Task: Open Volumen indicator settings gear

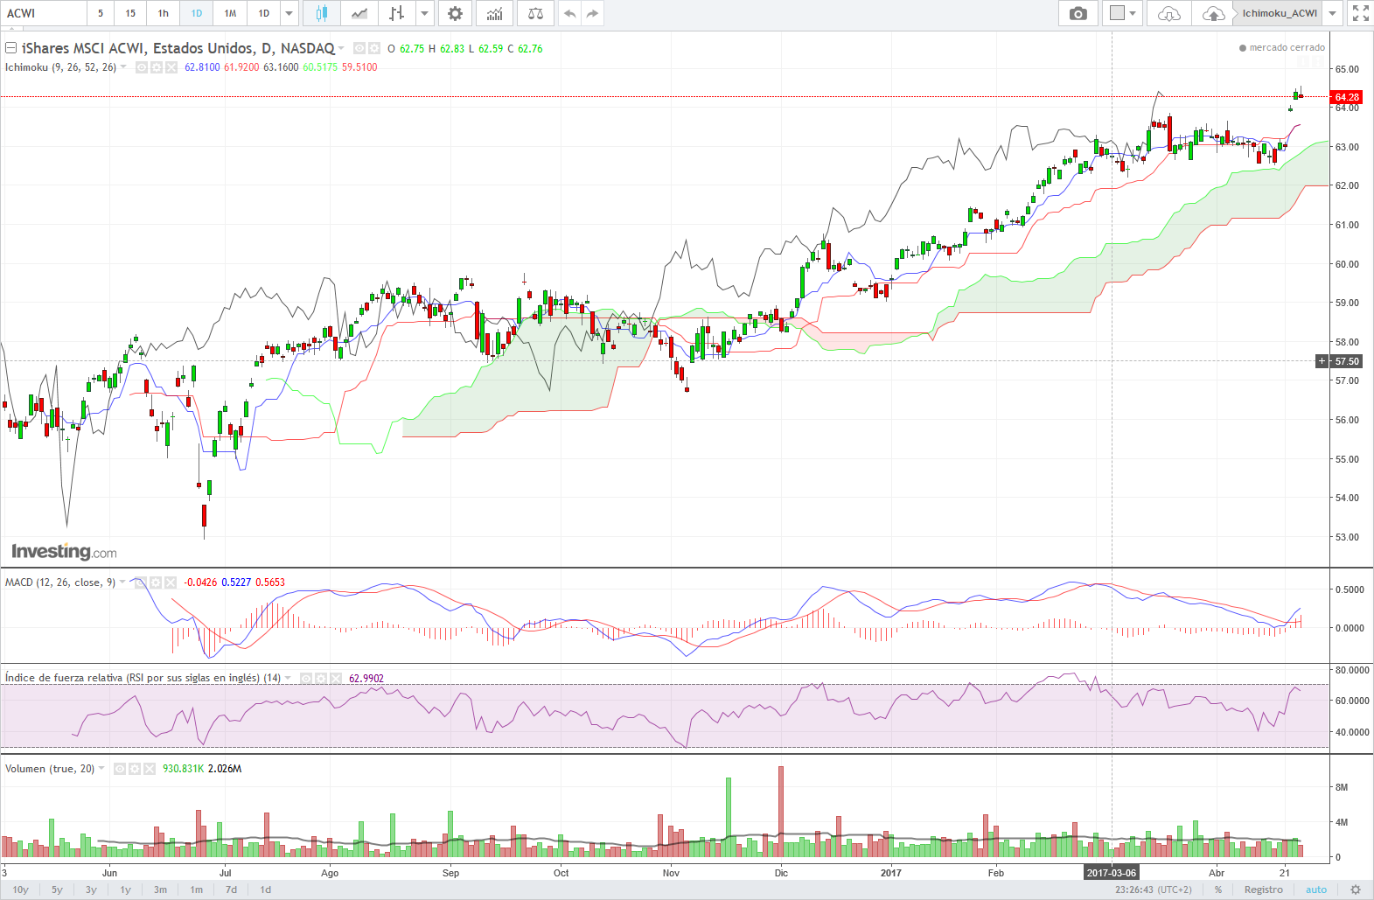Action: tap(135, 769)
